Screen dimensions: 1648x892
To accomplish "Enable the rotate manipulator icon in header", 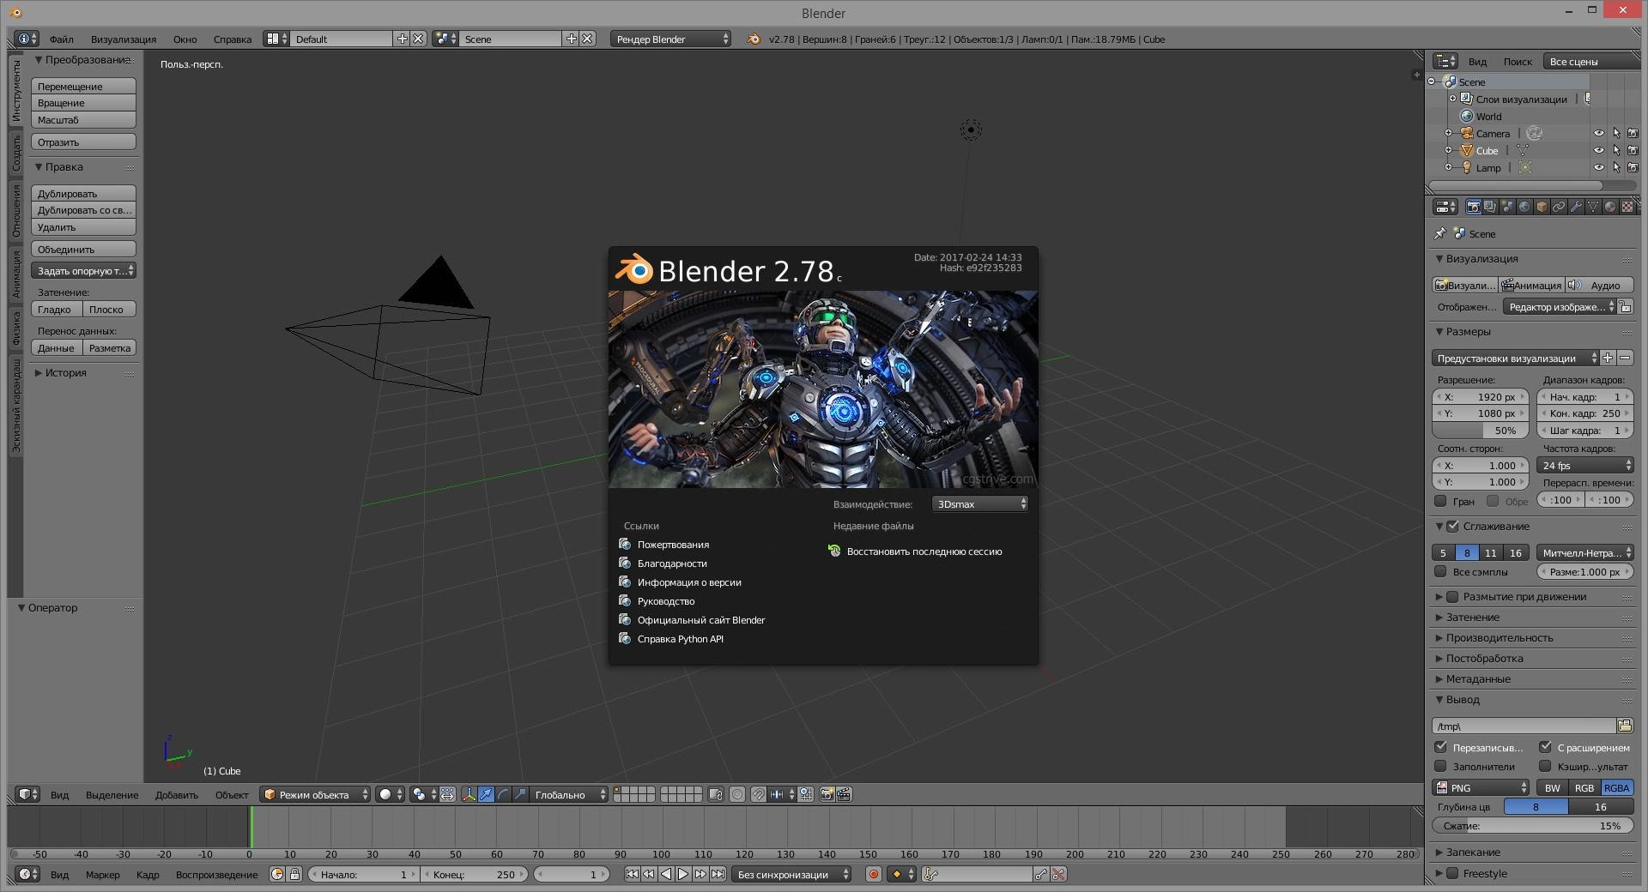I will (504, 795).
